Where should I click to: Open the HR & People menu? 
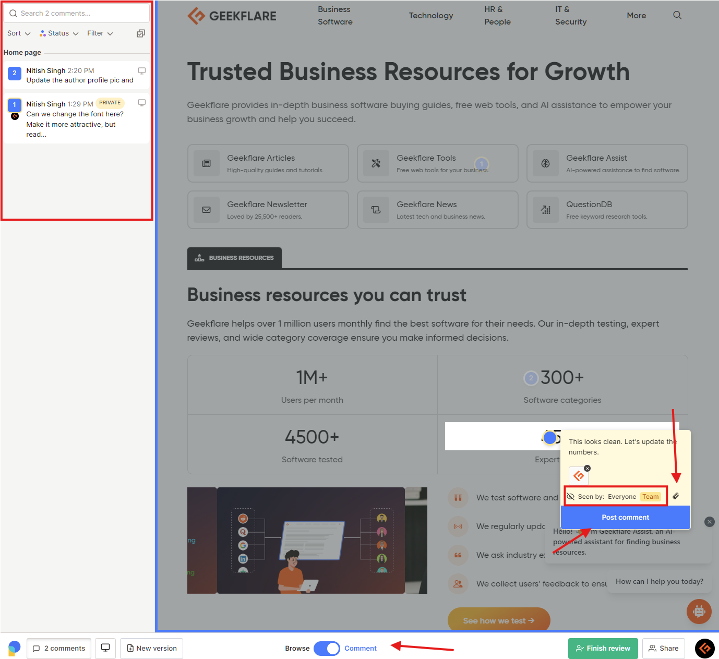(497, 16)
